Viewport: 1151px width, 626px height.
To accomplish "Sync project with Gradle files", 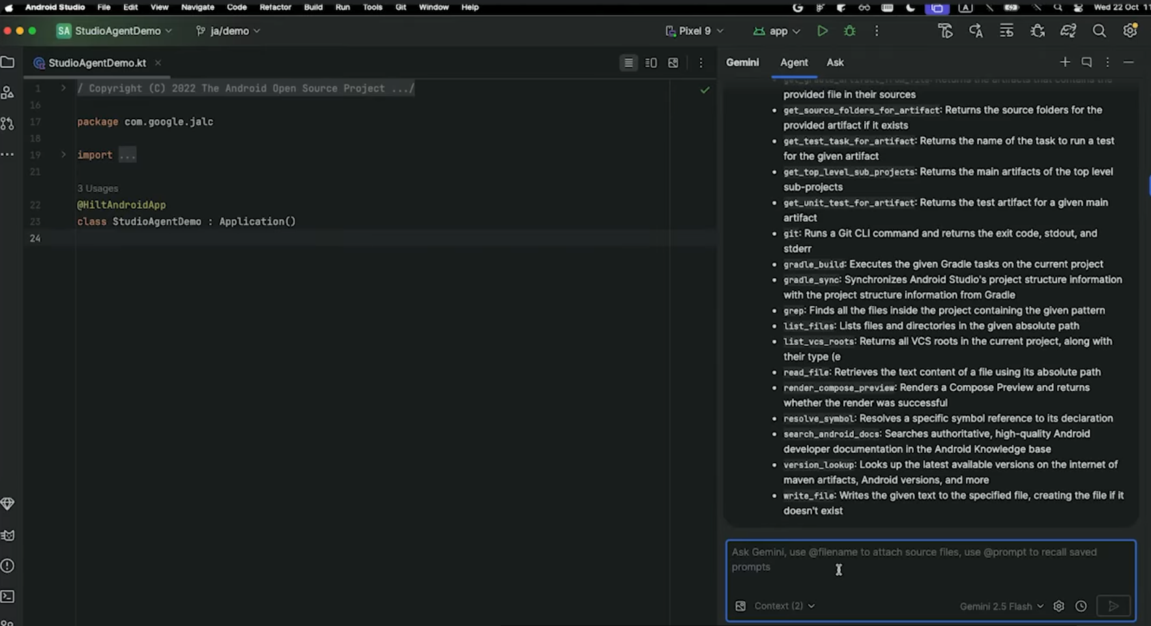I will click(x=1067, y=31).
